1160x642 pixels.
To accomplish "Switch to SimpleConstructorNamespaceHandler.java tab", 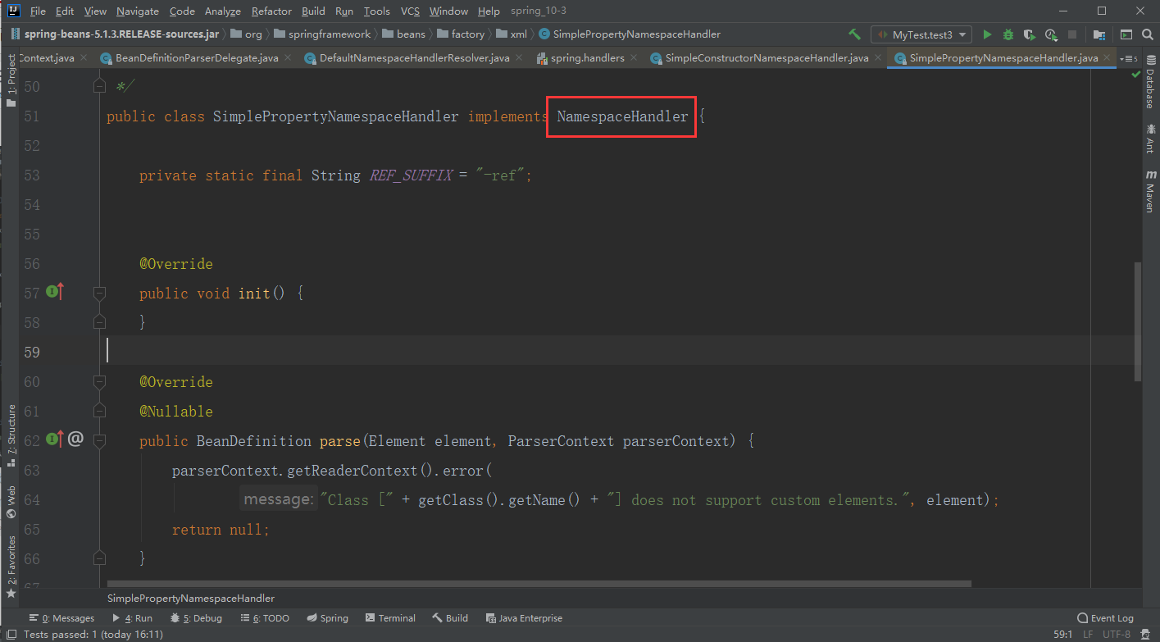I will (x=767, y=58).
